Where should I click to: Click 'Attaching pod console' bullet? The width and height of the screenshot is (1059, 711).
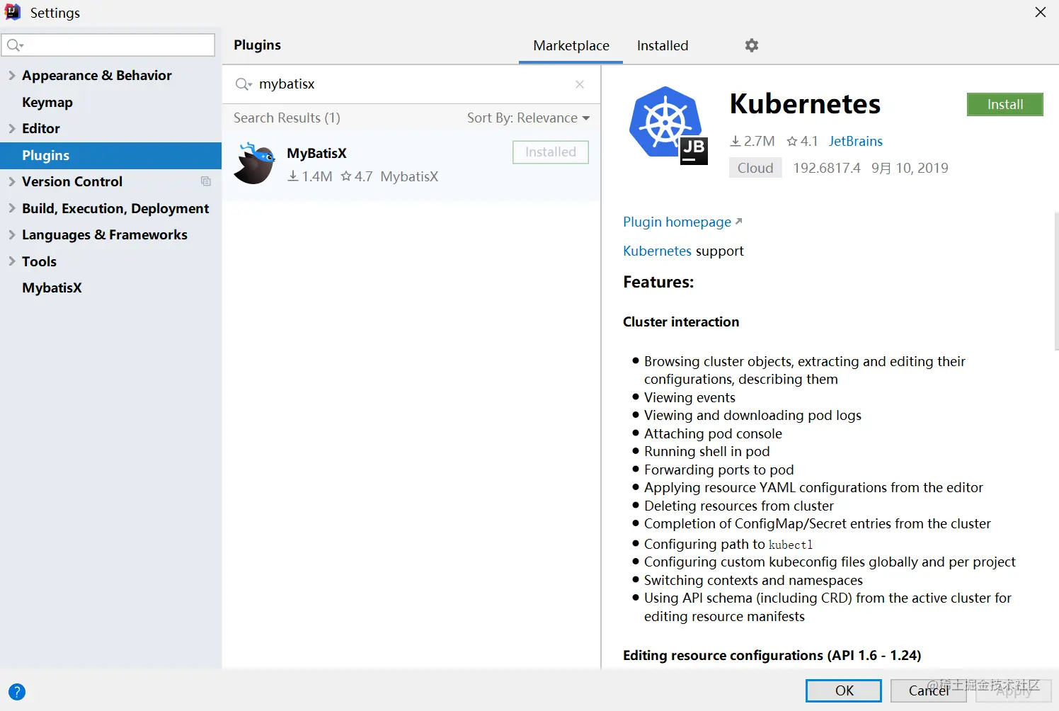coord(713,433)
